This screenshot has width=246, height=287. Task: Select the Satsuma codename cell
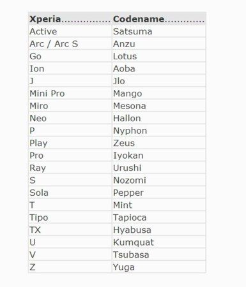point(158,31)
